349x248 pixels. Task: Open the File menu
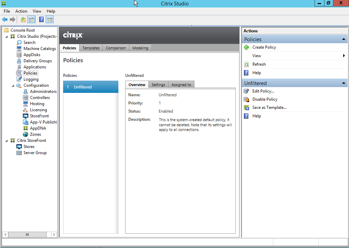[7, 11]
